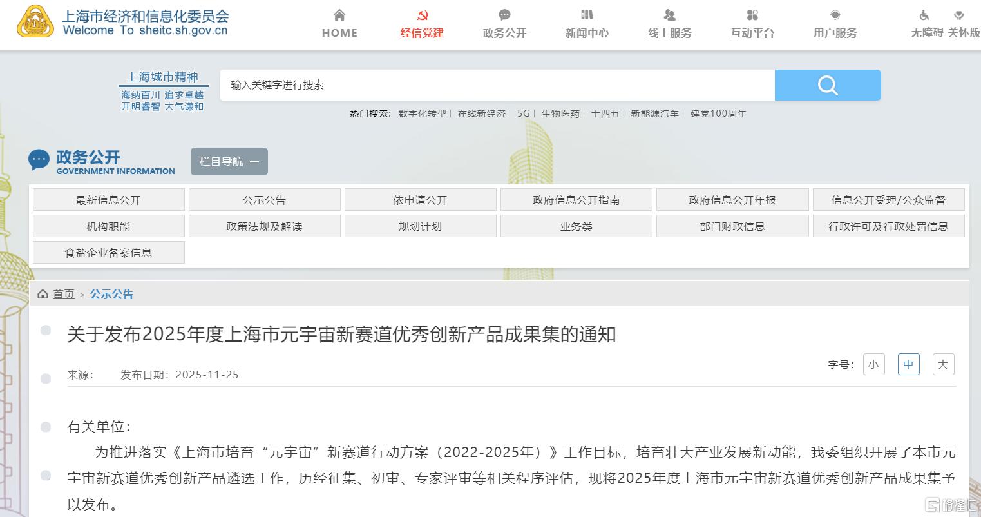Click the 政务公开 speech bubble icon
This screenshot has height=517, width=981.
504,15
